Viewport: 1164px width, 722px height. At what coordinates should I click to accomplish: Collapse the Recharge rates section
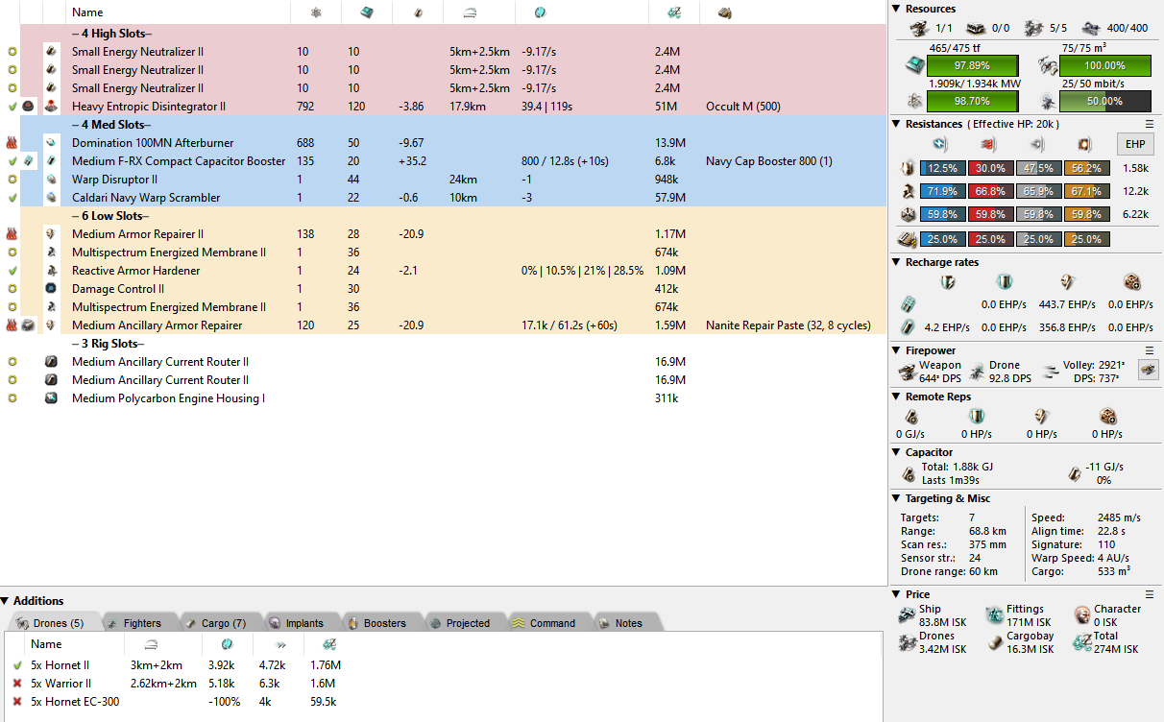pyautogui.click(x=897, y=262)
